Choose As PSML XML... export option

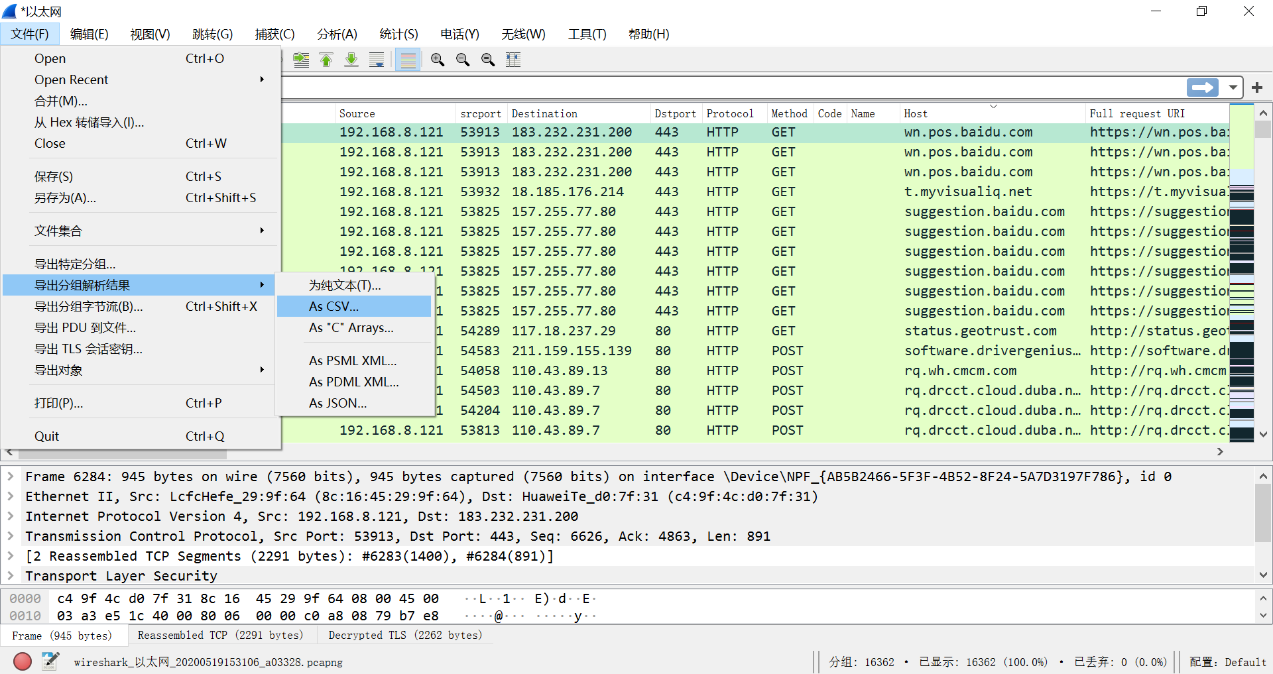click(354, 361)
